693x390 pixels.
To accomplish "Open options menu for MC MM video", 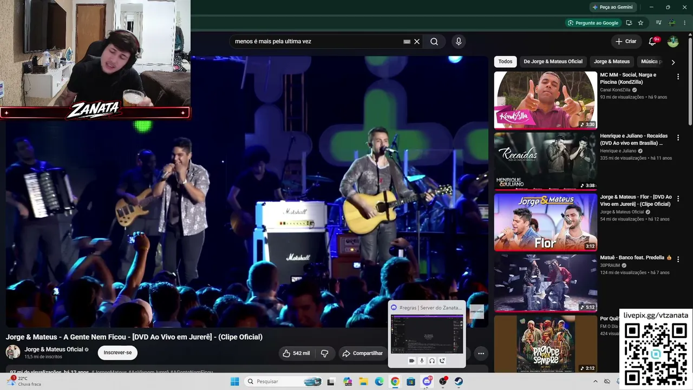I will [x=678, y=77].
